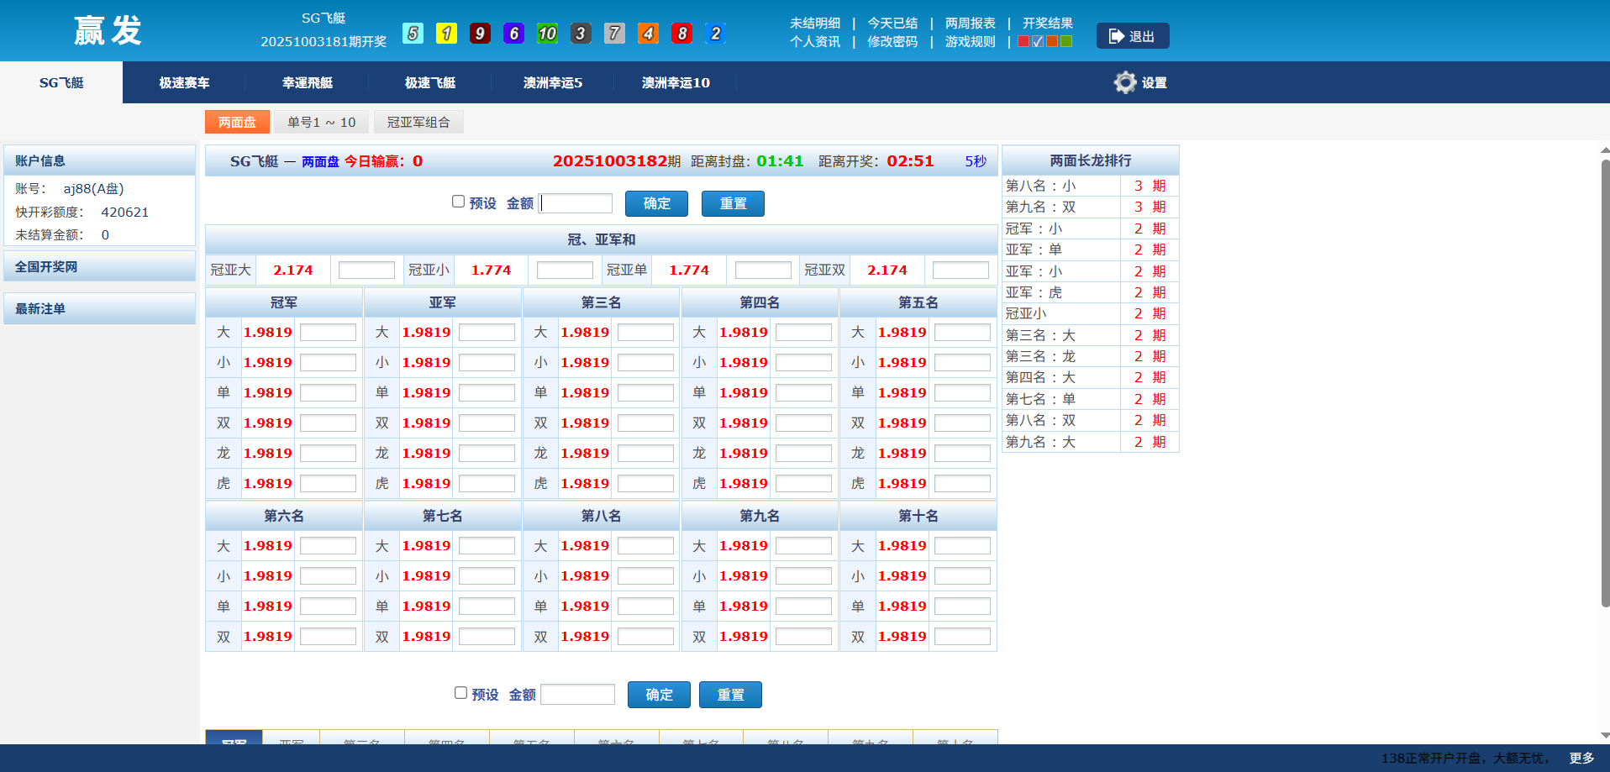Expand 更多 in the bottom announcement bar
This screenshot has height=772, width=1610.
click(x=1581, y=758)
